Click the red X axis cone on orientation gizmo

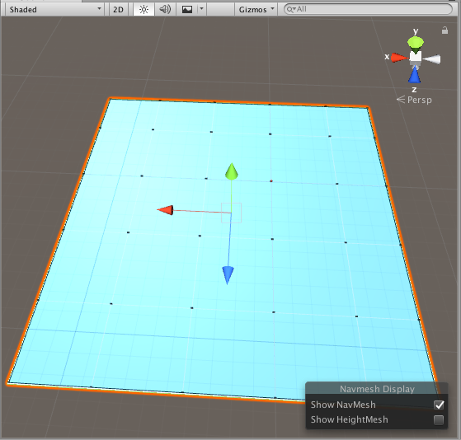tap(399, 58)
